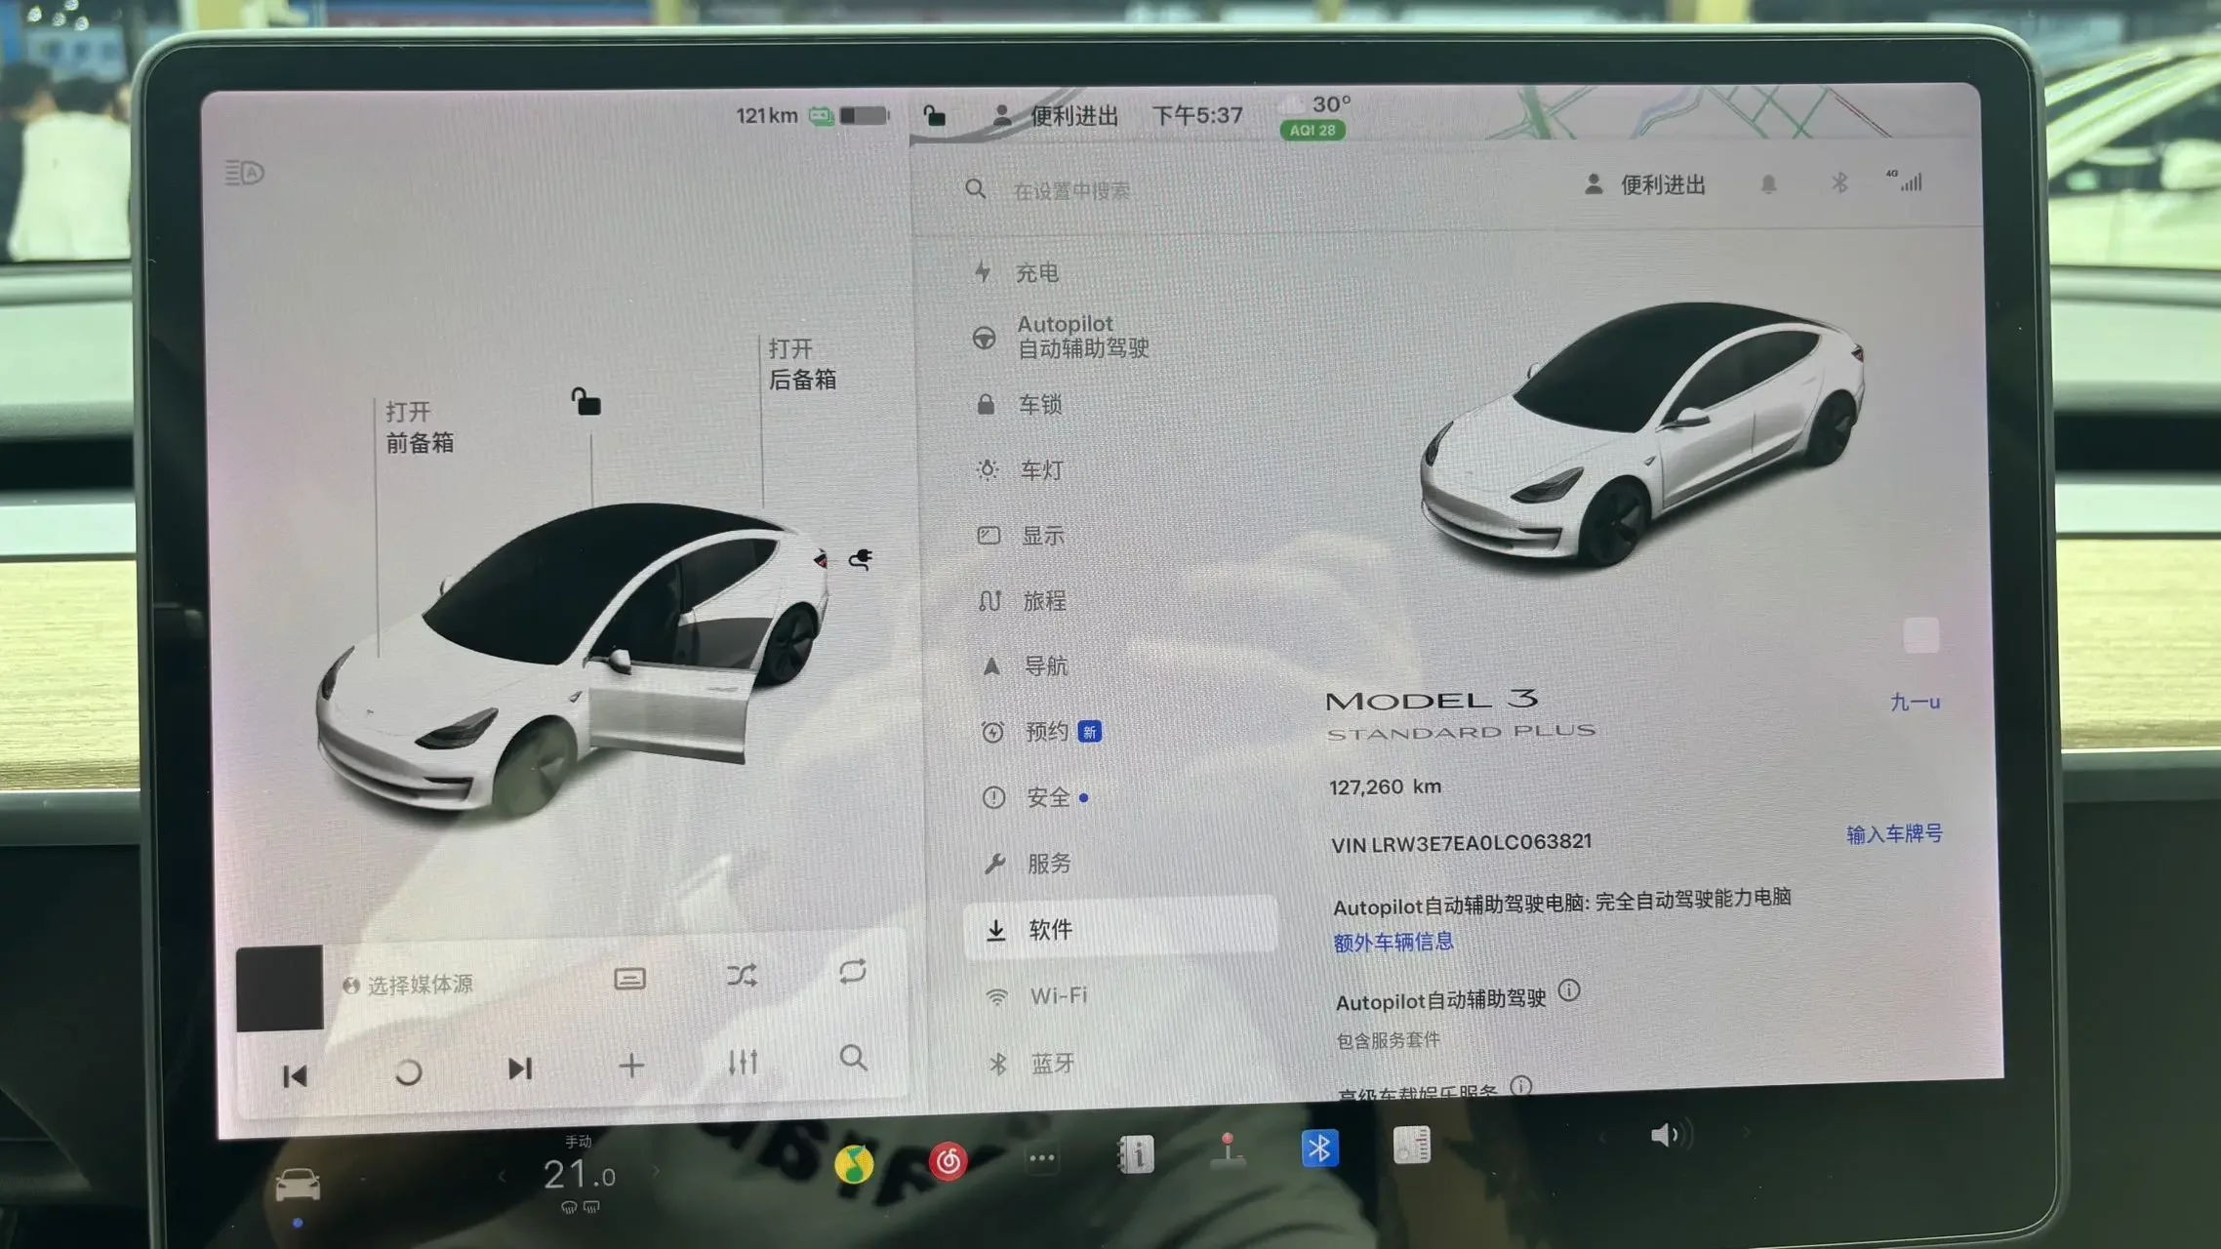Increase cabin temperature with right chevron
Viewport: 2221px width, 1249px height.
click(x=655, y=1170)
